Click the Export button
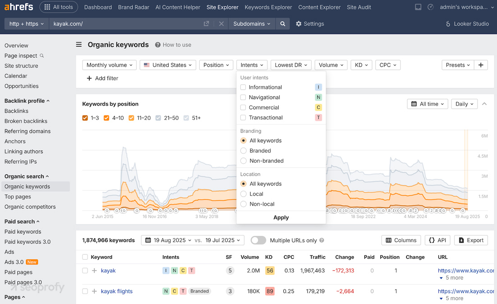 pyautogui.click(x=471, y=240)
